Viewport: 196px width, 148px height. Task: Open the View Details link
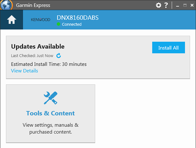point(24,71)
